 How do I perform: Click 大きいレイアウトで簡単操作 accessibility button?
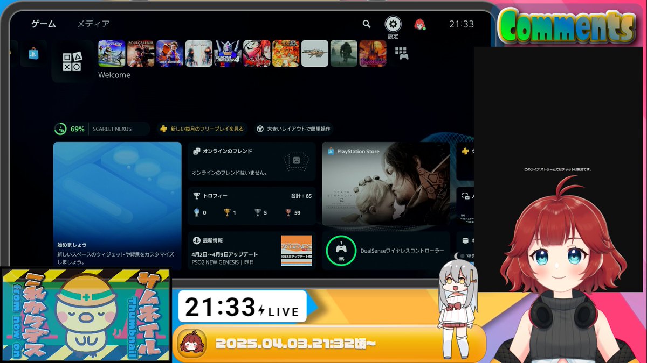click(x=294, y=129)
